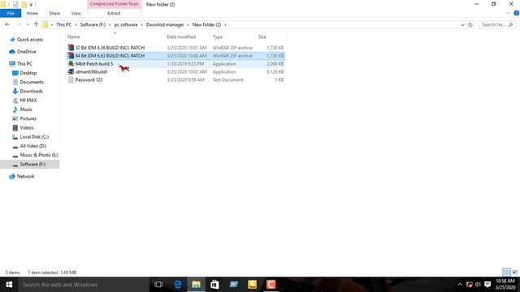
Task: Click the Forward navigation arrow
Action: [19, 24]
